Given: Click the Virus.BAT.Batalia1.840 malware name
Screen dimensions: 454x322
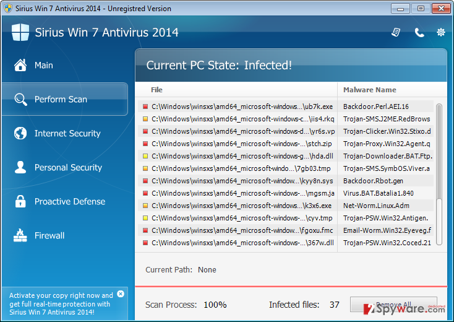Looking at the screenshot, I should pyautogui.click(x=378, y=193).
